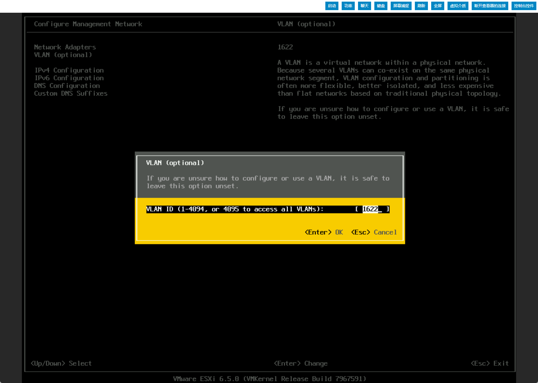Image resolution: width=538 pixels, height=383 pixels.
Task: Click the 1622 VLAN value in right pane
Action: click(x=285, y=47)
